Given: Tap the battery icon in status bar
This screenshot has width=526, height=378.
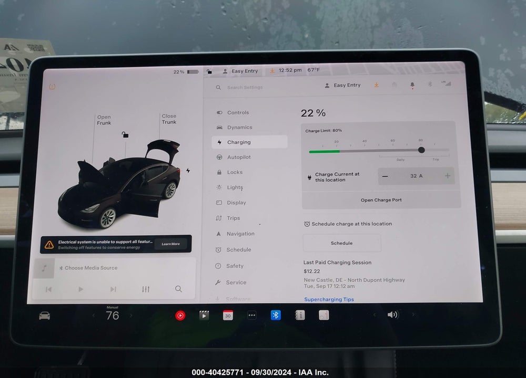Looking at the screenshot, I should click(193, 71).
